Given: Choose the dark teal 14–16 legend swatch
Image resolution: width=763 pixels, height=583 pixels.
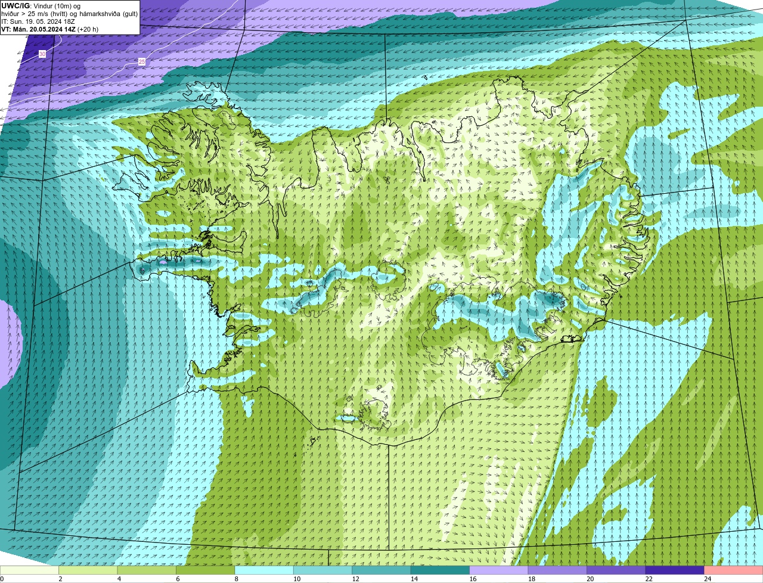Looking at the screenshot, I should click(441, 570).
